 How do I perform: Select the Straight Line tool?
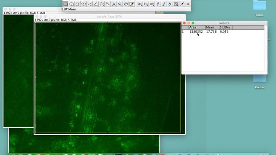pos(90,4)
